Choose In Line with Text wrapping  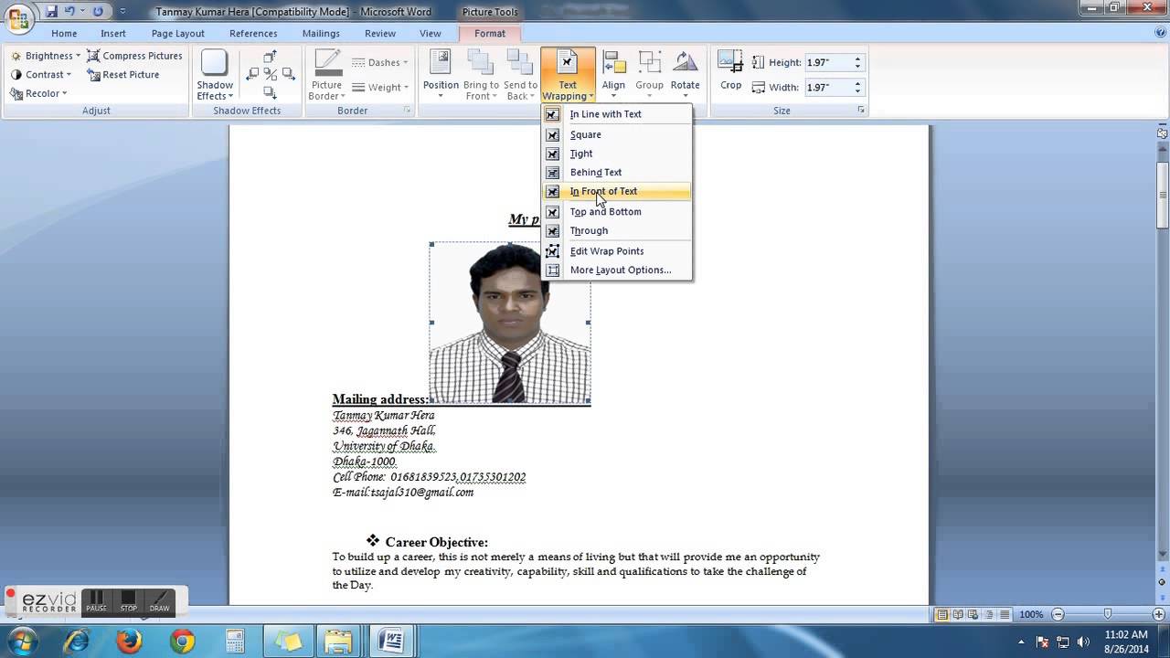tap(617, 114)
